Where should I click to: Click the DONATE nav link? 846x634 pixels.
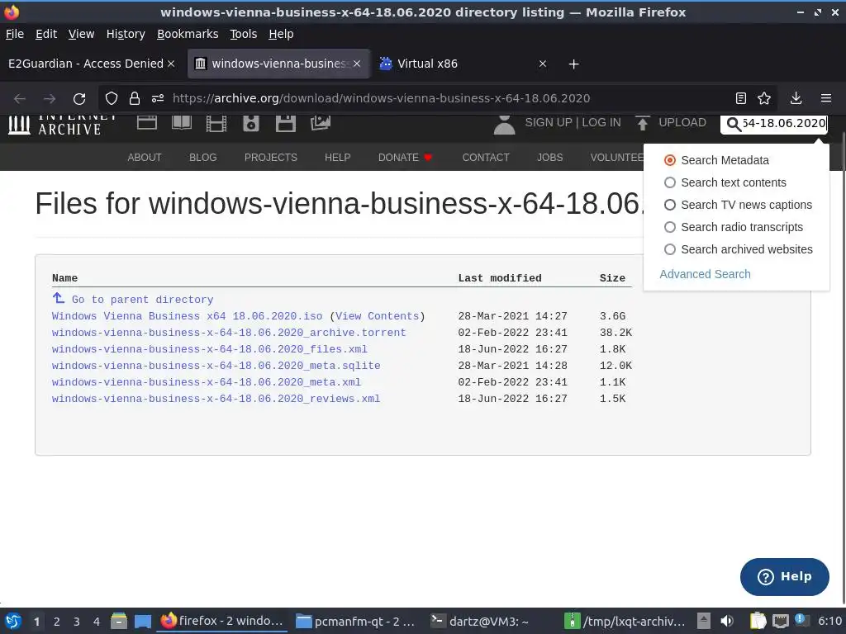click(x=405, y=158)
